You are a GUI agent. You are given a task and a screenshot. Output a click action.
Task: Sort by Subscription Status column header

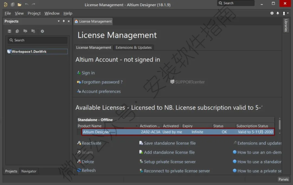click(252, 126)
